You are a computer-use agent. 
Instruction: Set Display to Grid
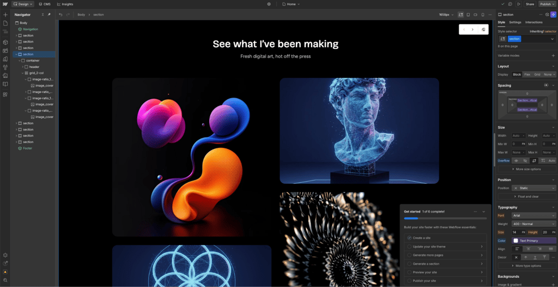point(537,74)
